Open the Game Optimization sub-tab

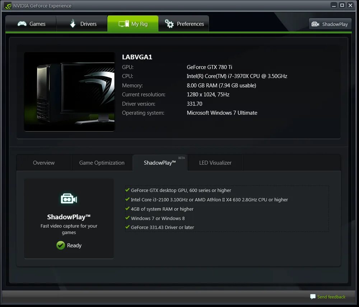102,163
